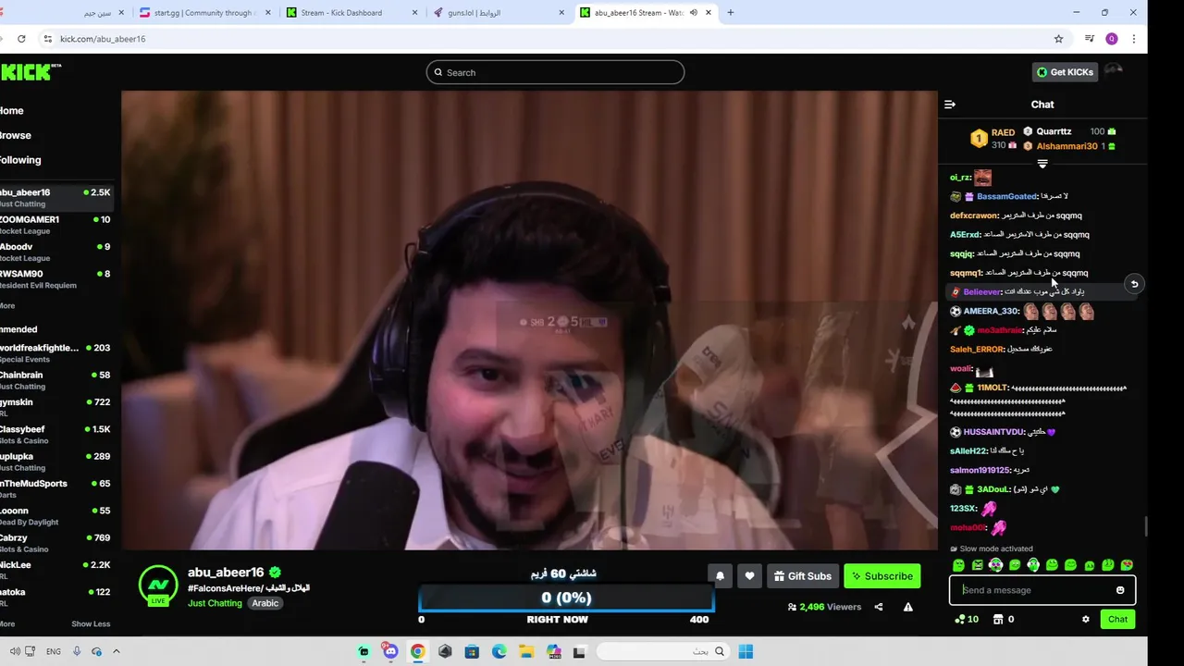Click Quarrttz in gift leaderboard
1184x666 pixels.
point(1054,131)
